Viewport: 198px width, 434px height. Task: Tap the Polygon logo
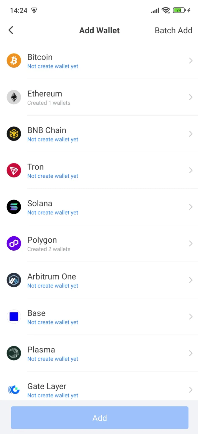[14, 243]
